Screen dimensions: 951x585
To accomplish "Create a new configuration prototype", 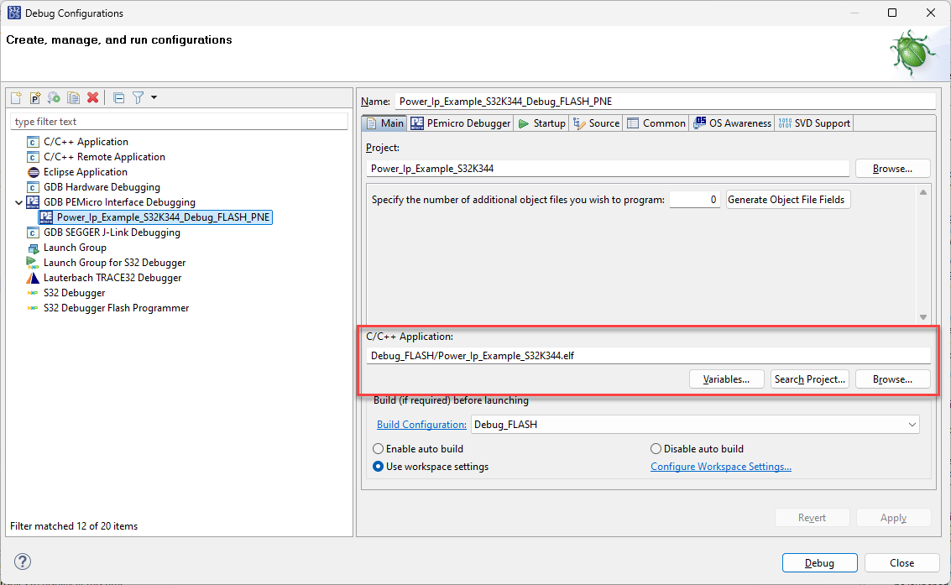I will (x=34, y=97).
